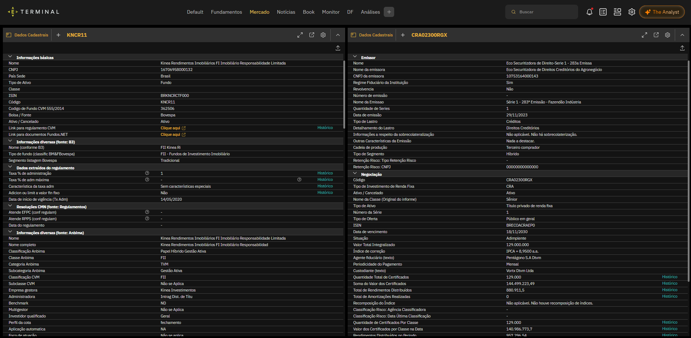This screenshot has width=691, height=338.
Task: Open Histórico for Valor dos Certificados por Classe
Action: 670,329
